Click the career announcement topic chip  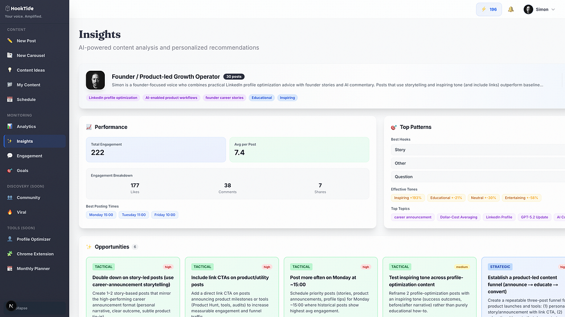[412, 218]
